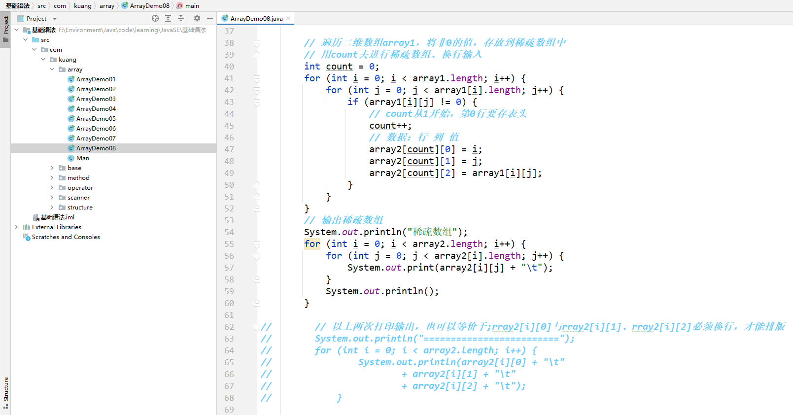Click com in the breadcrumb bar
Viewport: 793px width, 415px height.
[x=60, y=6]
